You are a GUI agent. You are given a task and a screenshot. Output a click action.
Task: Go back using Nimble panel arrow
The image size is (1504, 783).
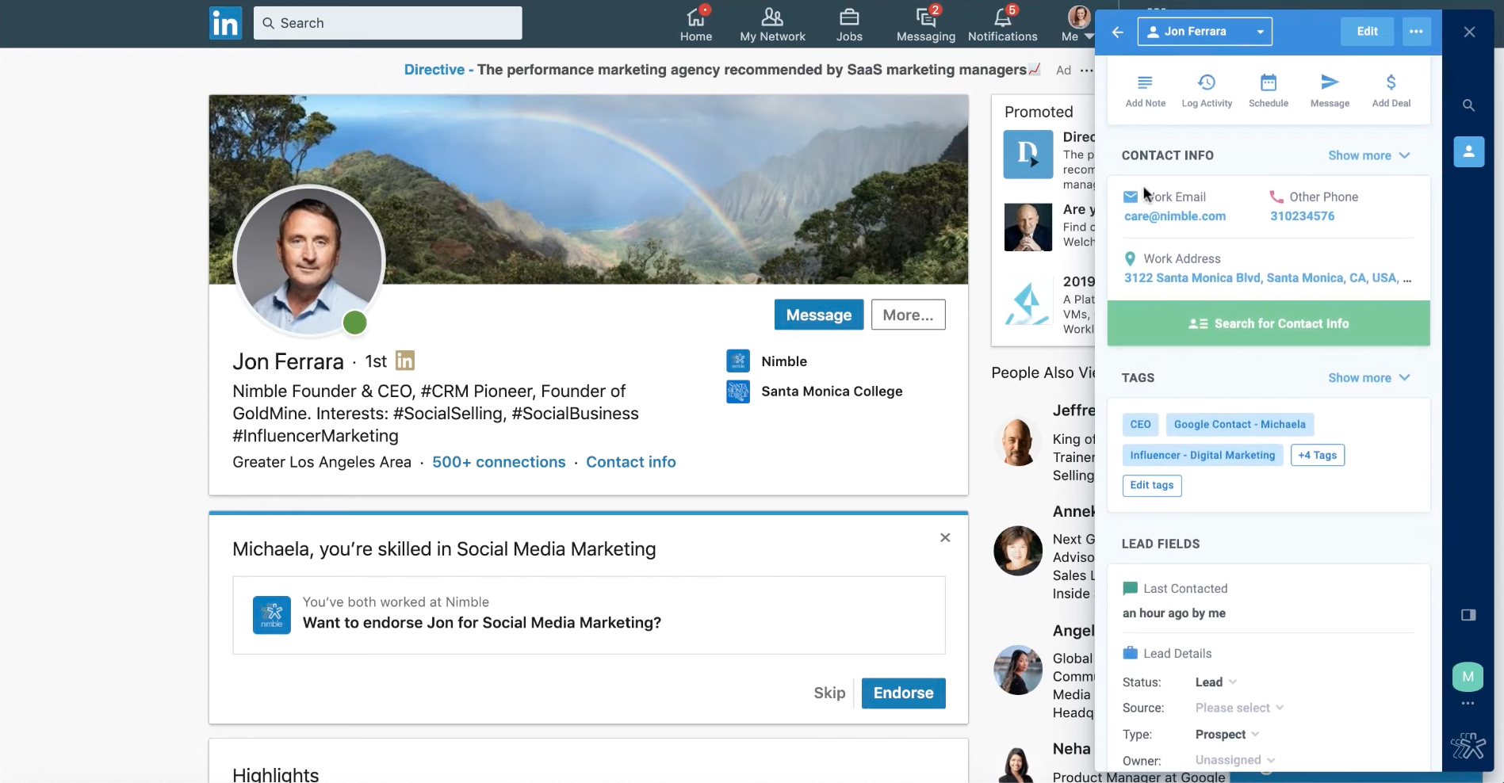pos(1118,32)
